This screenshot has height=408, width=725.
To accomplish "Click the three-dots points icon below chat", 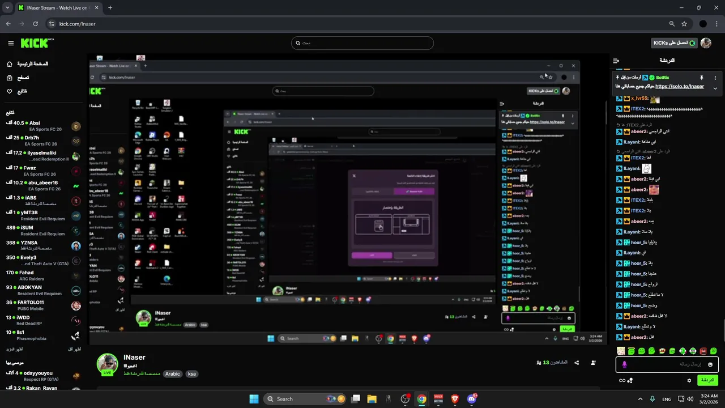I will pos(630,380).
